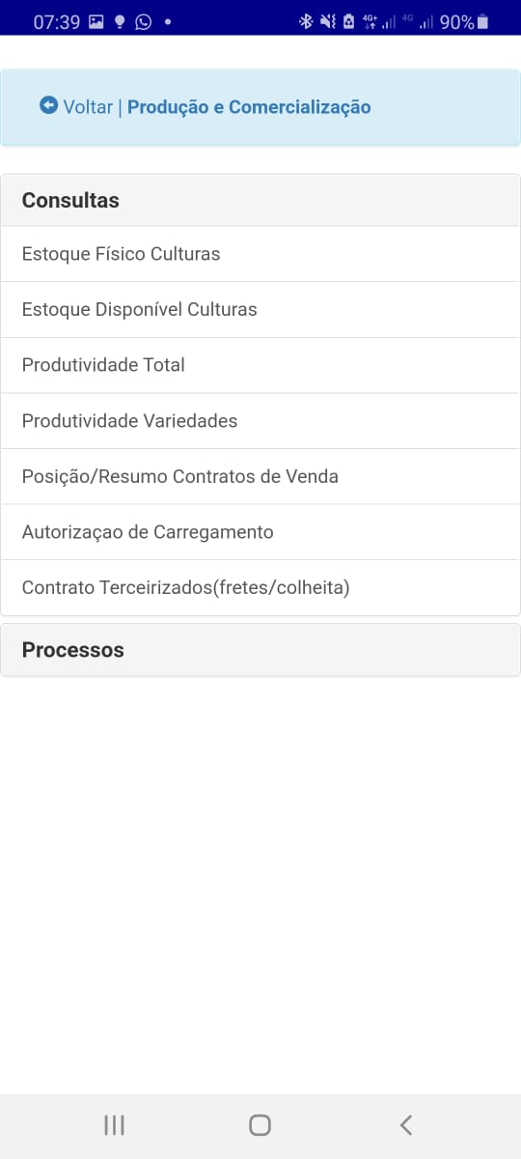Tap the Voltar back arrow icon
The width and height of the screenshot is (521, 1159).
tap(48, 105)
